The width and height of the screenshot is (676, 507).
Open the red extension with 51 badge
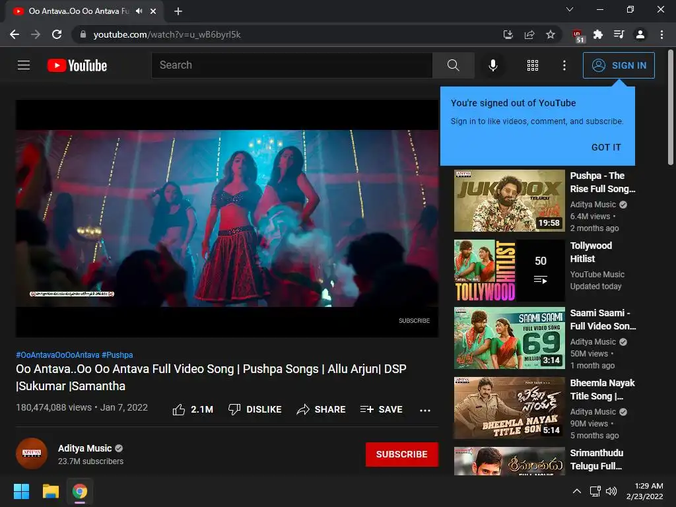pyautogui.click(x=578, y=36)
